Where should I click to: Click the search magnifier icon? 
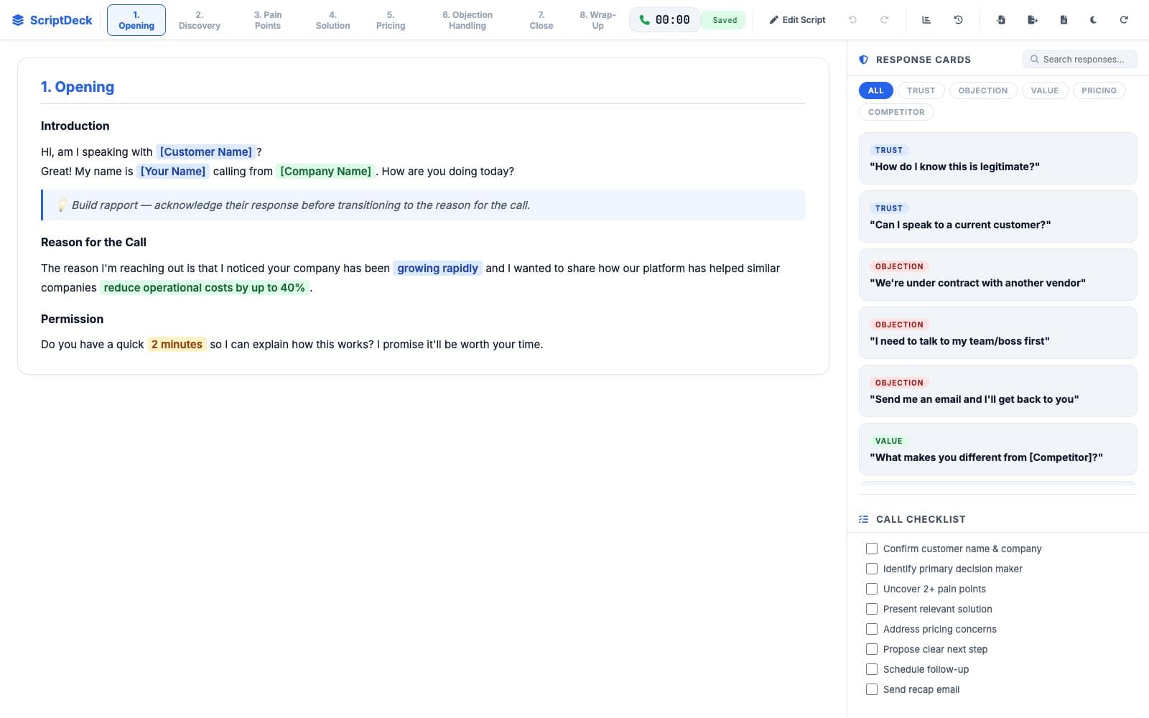point(1034,60)
